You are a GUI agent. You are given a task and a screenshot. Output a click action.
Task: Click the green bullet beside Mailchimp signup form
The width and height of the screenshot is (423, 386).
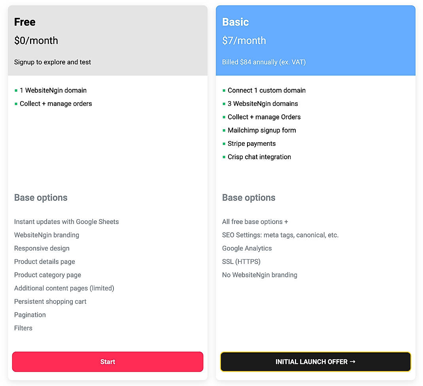(224, 130)
